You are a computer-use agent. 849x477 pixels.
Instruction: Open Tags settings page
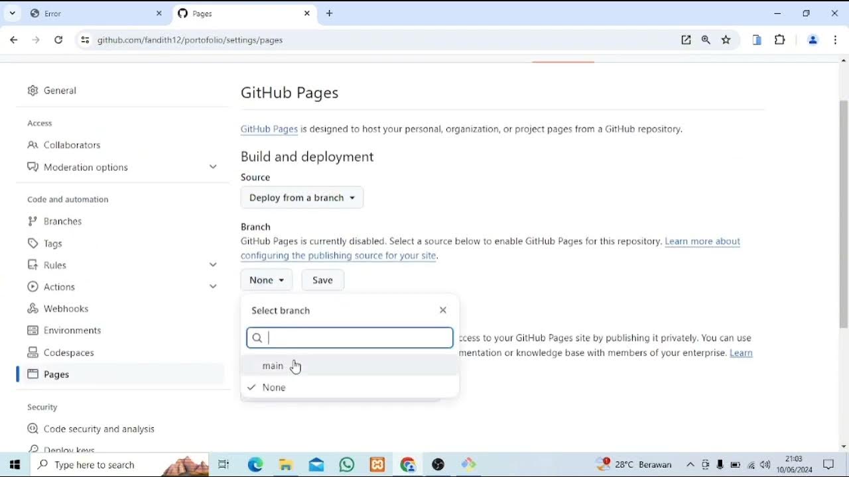pos(52,244)
